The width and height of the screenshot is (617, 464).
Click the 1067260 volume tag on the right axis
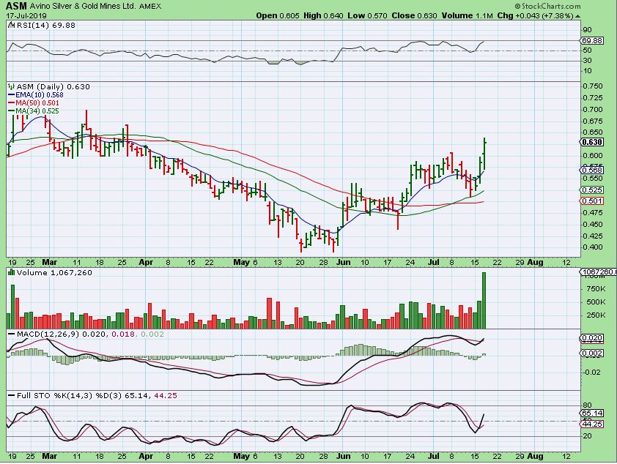599,272
